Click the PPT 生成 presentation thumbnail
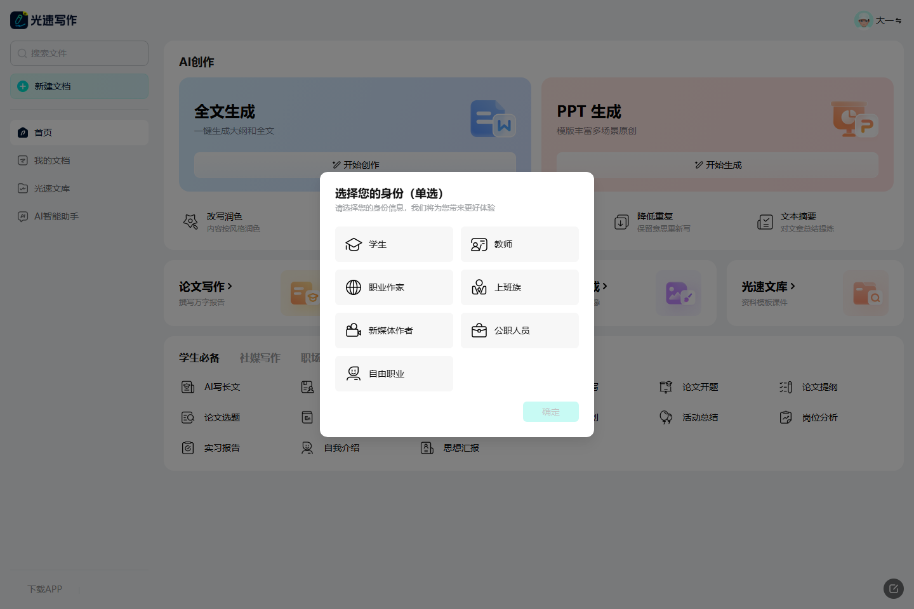This screenshot has width=914, height=609. point(855,119)
